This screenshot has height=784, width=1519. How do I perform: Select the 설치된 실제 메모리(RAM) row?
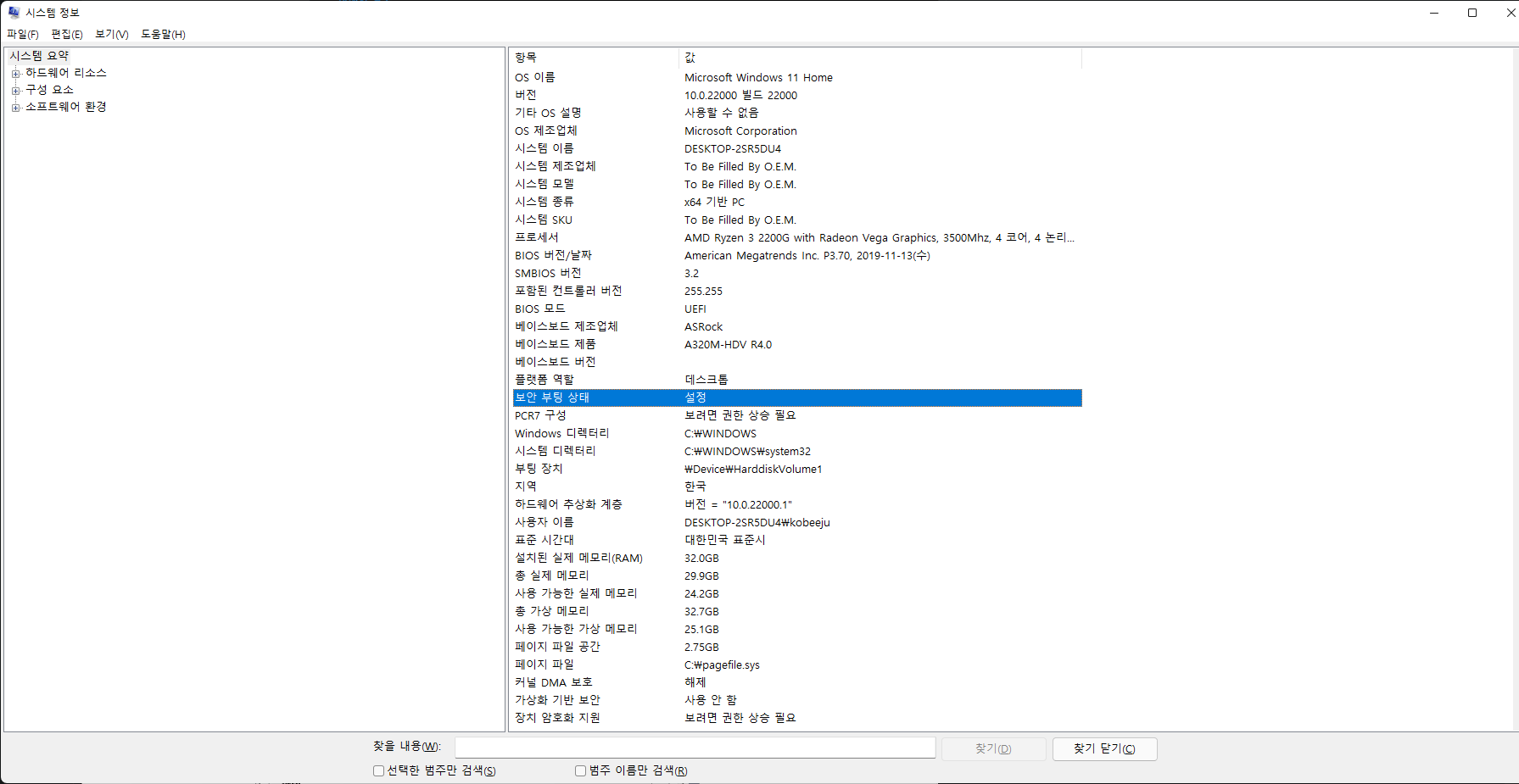(797, 558)
